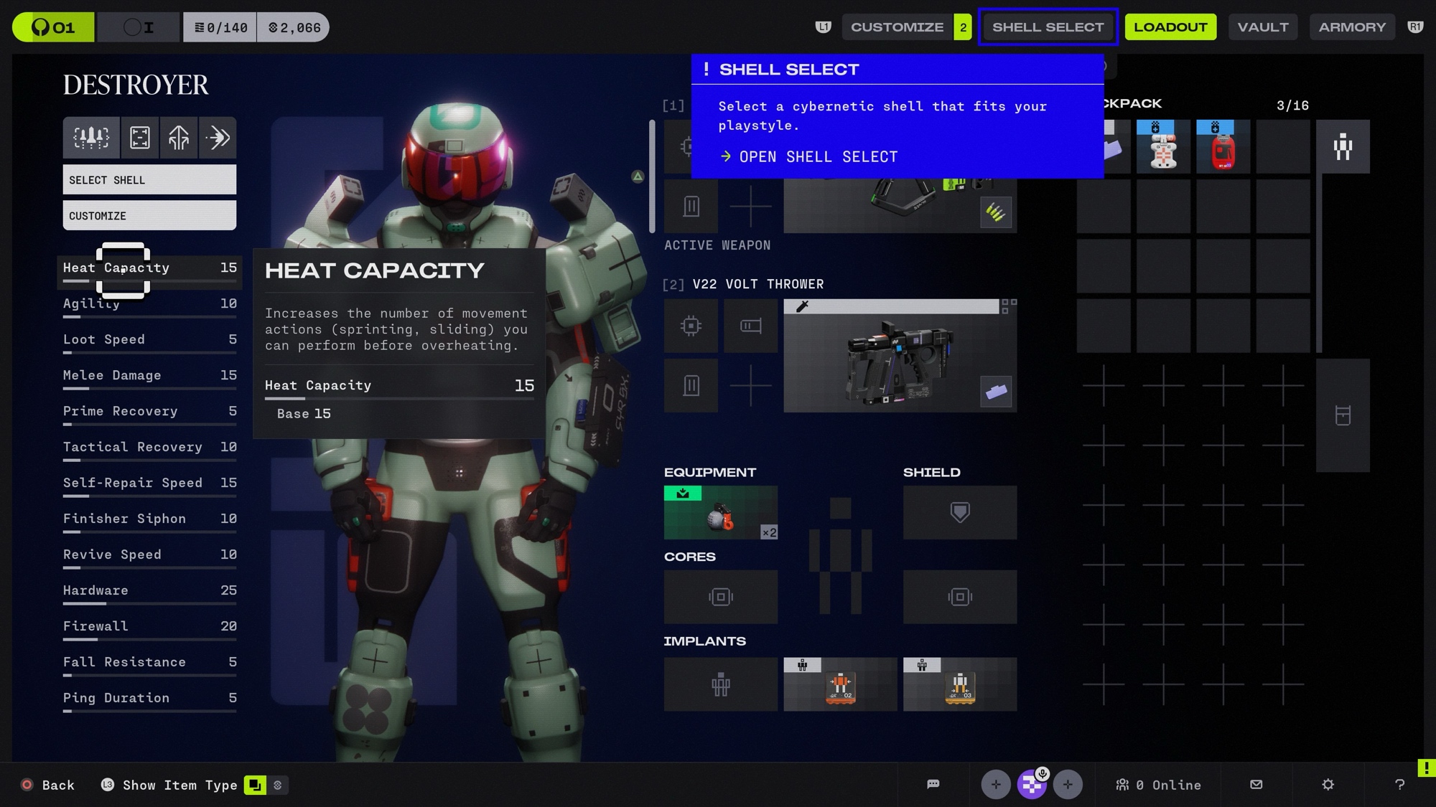Image resolution: width=1436 pixels, height=807 pixels.
Task: Add party member with left plus button
Action: coord(995,784)
